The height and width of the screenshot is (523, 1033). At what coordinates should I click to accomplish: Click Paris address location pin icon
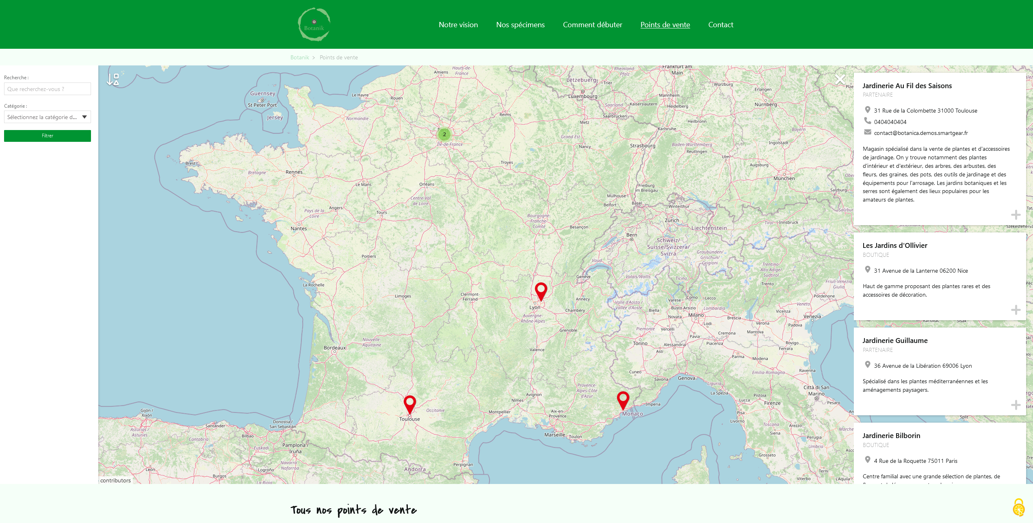(x=867, y=460)
